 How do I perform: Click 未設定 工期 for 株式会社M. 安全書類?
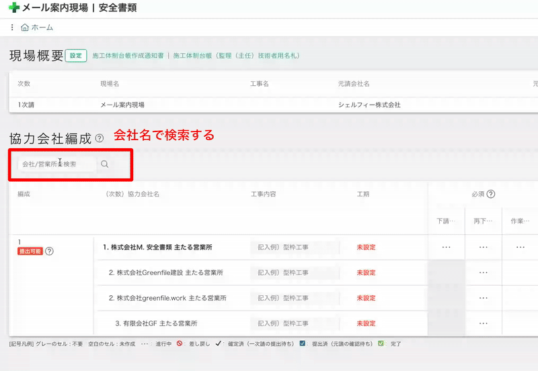tap(366, 247)
